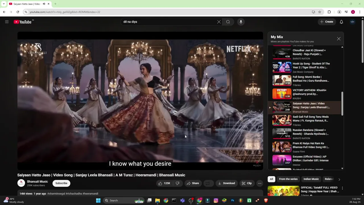
Task: Click the Windows taskbar Search box
Action: click(x=124, y=200)
